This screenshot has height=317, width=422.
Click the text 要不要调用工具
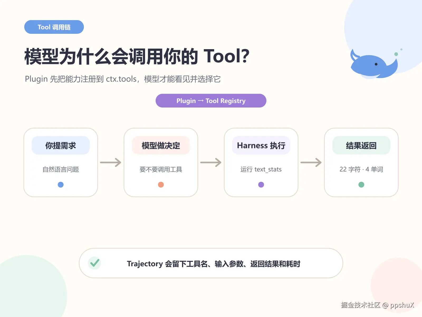tap(161, 169)
